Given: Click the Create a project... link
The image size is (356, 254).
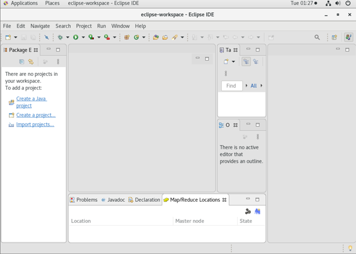Looking at the screenshot, I should coord(36,115).
